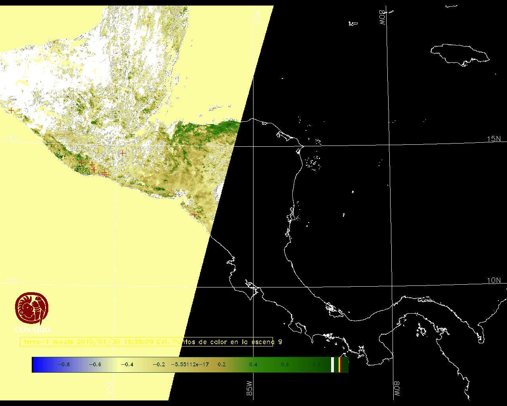Click the 10N label on right edge
The image size is (507, 406).
tap(494, 280)
